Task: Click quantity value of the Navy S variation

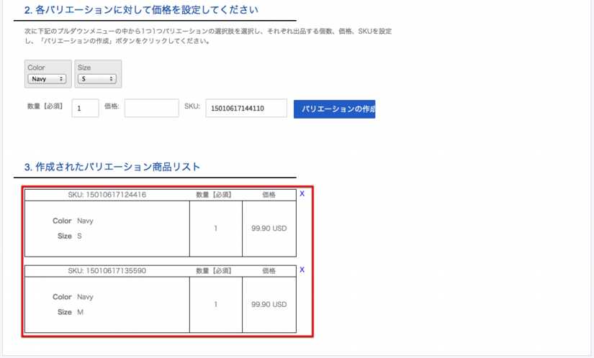Action: [x=215, y=229]
